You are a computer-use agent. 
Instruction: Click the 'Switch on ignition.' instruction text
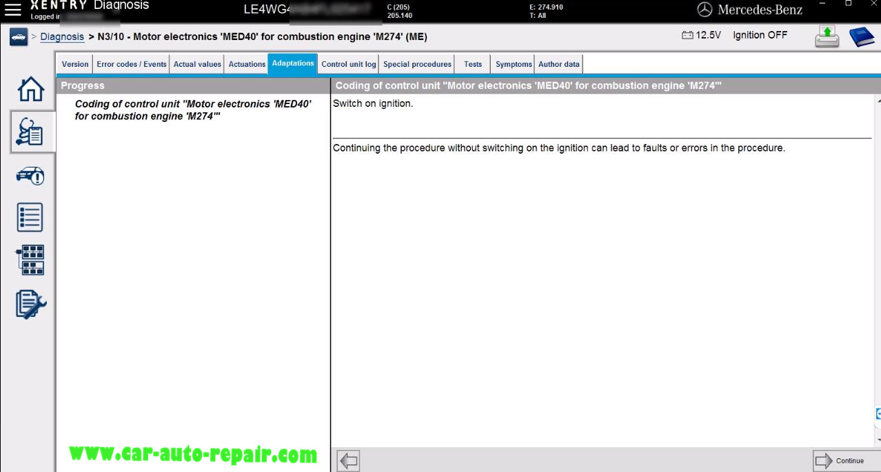click(373, 104)
